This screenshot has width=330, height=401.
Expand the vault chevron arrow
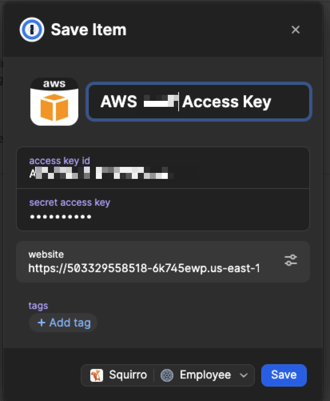[x=243, y=375]
